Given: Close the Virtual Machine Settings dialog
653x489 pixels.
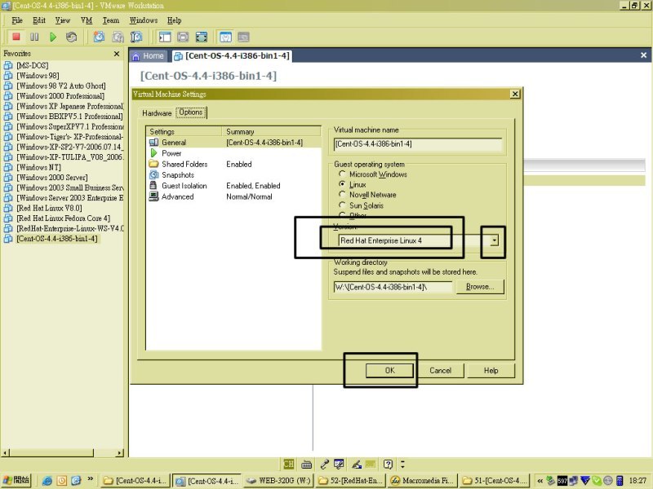Looking at the screenshot, I should (515, 94).
